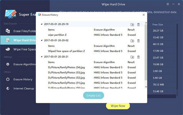Viewport: 183px width, 115px height.
Task: Click the 3.90 GB free size value
Action: point(157,71)
